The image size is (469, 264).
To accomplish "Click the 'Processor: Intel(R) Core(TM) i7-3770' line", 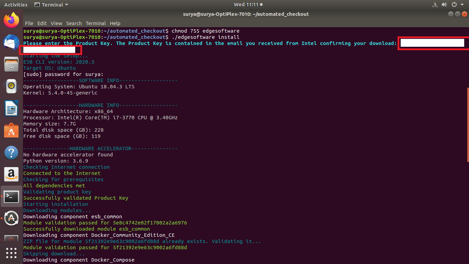I will [x=101, y=118].
